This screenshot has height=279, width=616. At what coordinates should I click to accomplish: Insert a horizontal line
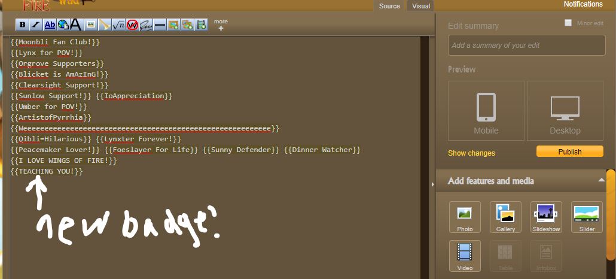tap(160, 25)
